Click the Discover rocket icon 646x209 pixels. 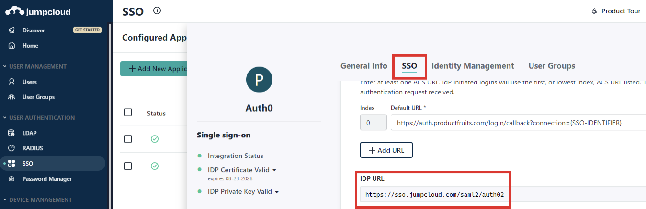(x=12, y=30)
